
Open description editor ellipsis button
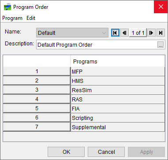pyautogui.click(x=161, y=45)
